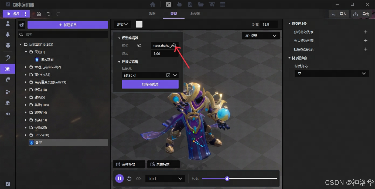Select the pickaxe icon in the left sidebar

point(8,58)
